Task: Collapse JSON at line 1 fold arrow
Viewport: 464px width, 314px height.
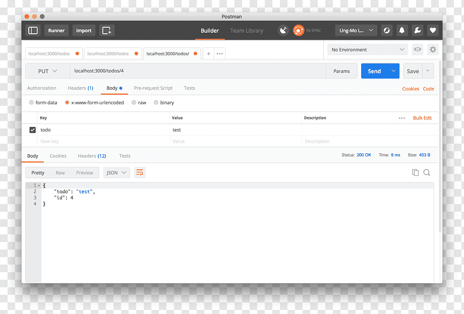Action: pos(39,185)
